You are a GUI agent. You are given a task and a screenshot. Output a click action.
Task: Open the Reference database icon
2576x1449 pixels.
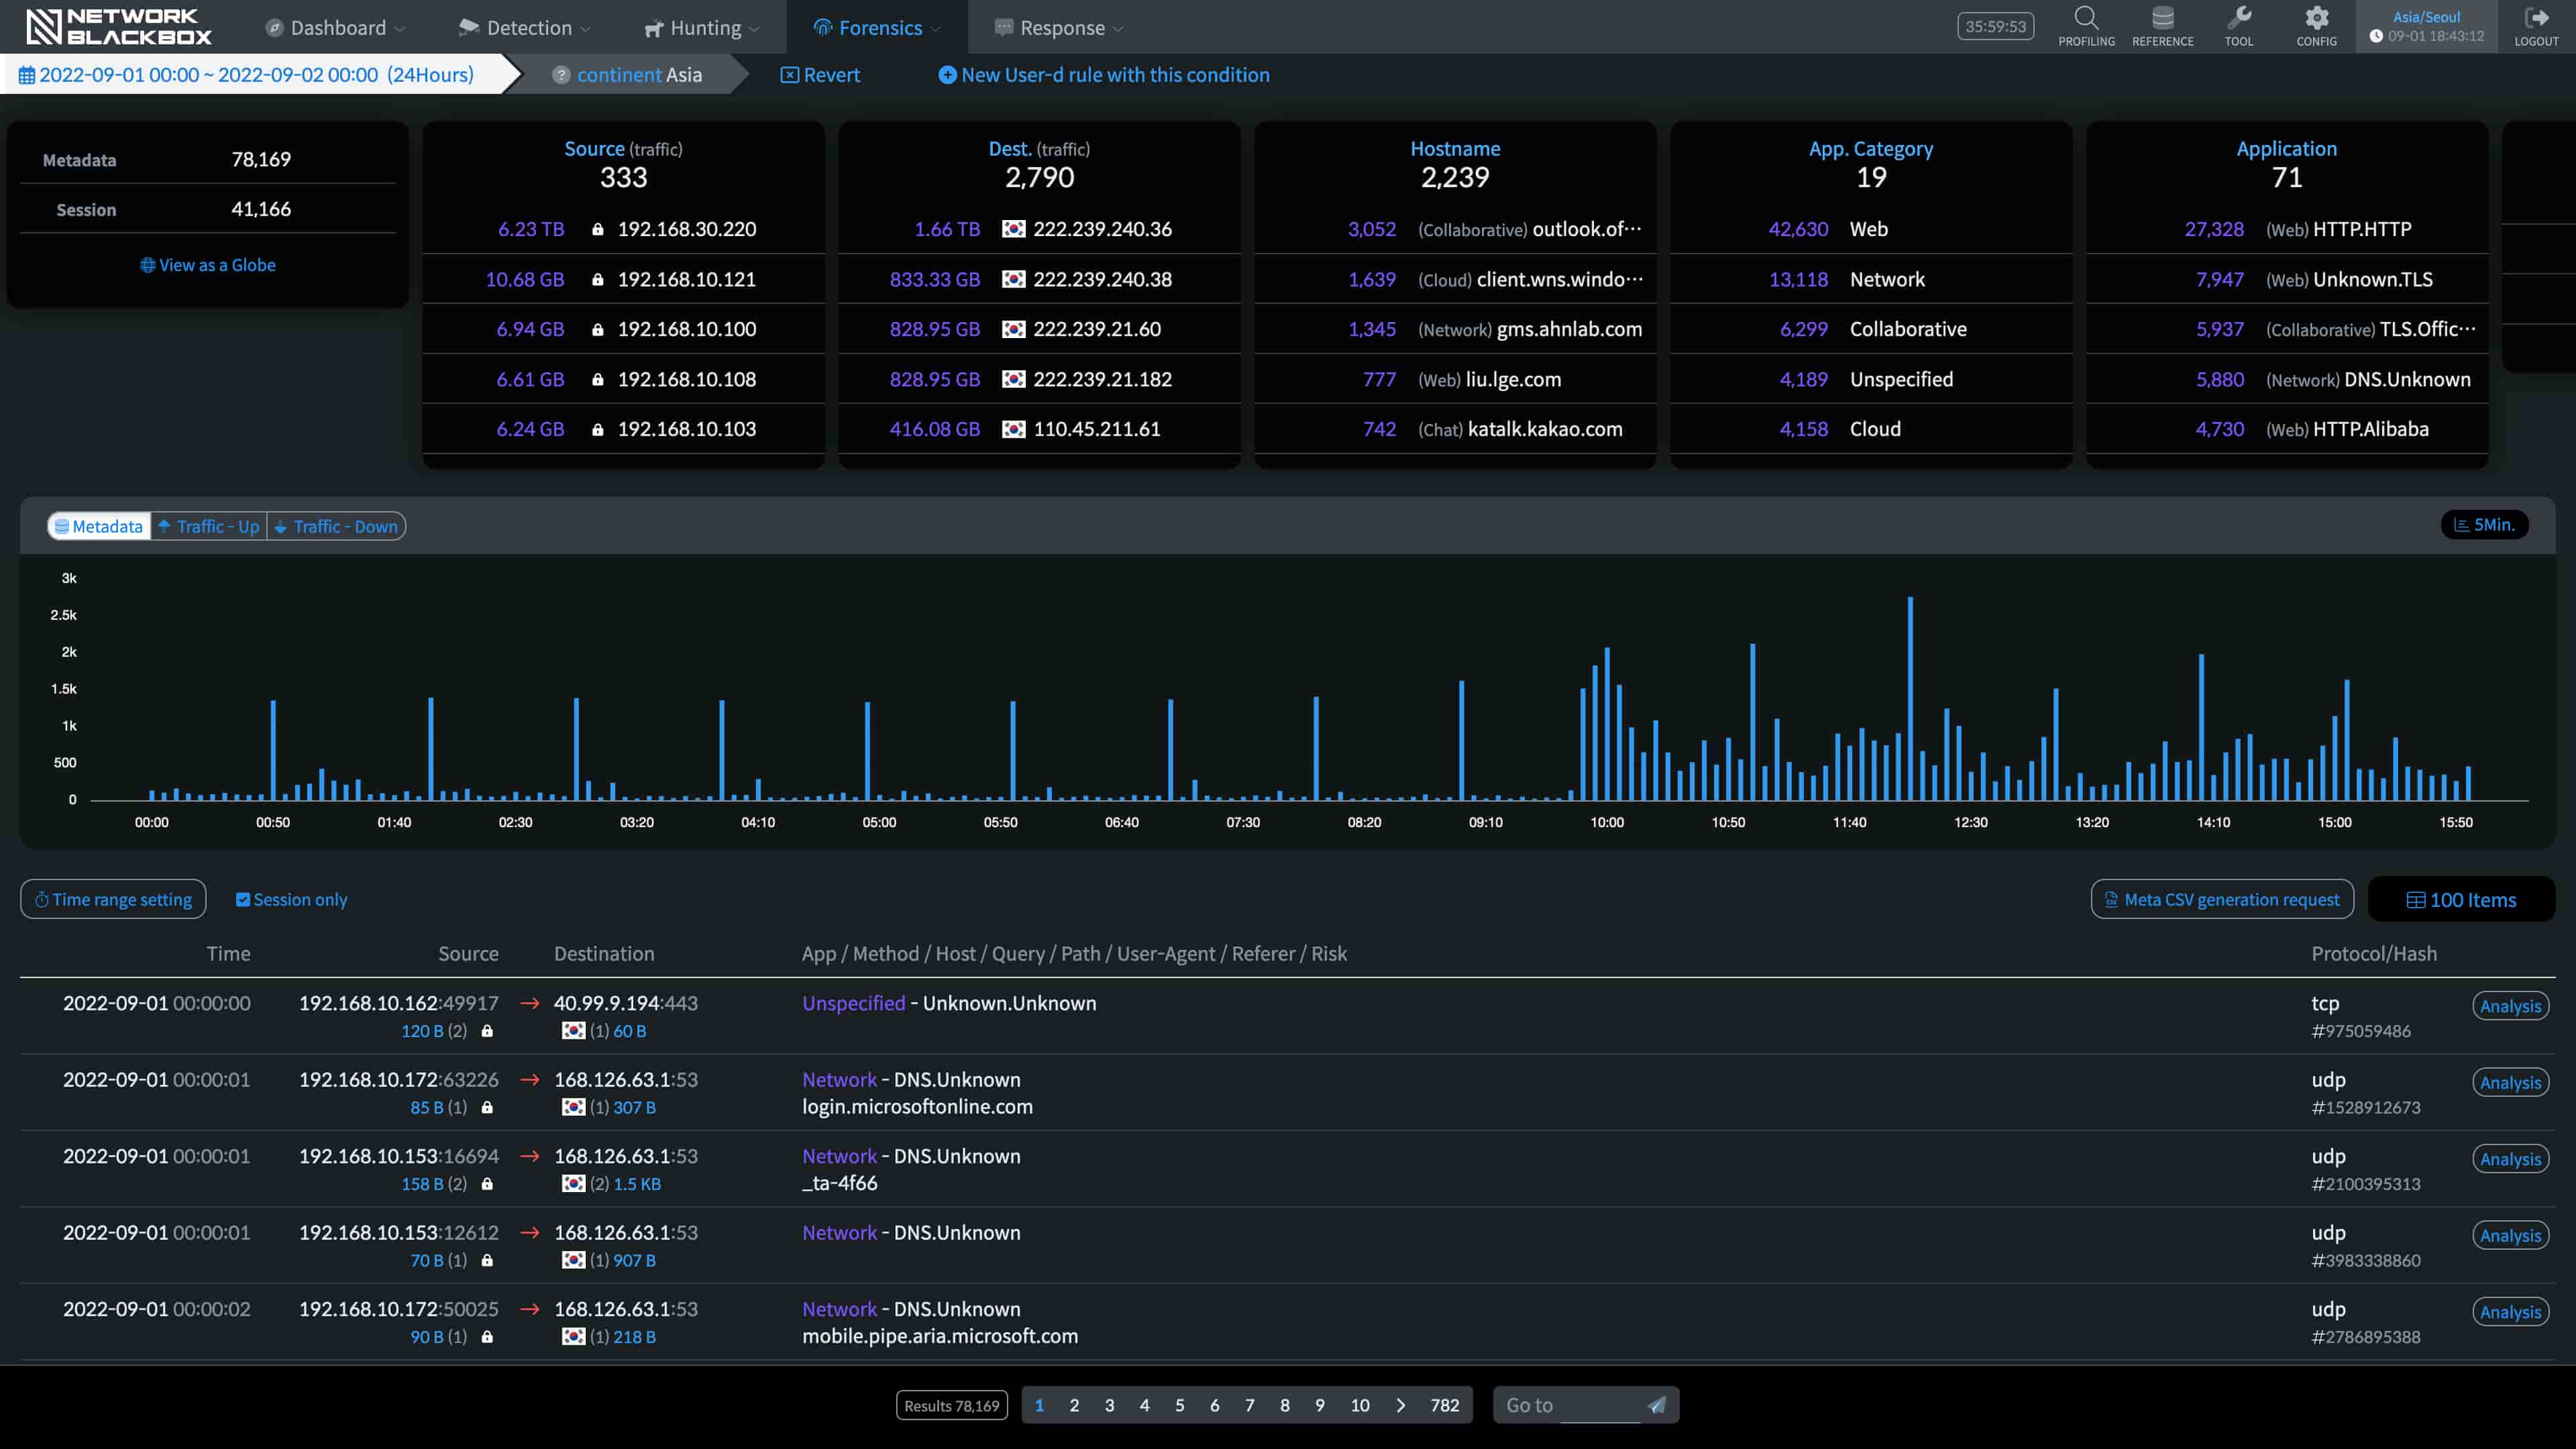pos(2162,18)
